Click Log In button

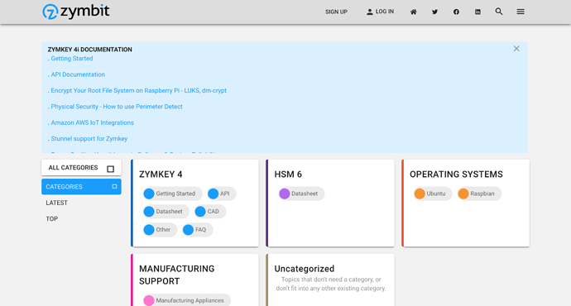coord(380,12)
